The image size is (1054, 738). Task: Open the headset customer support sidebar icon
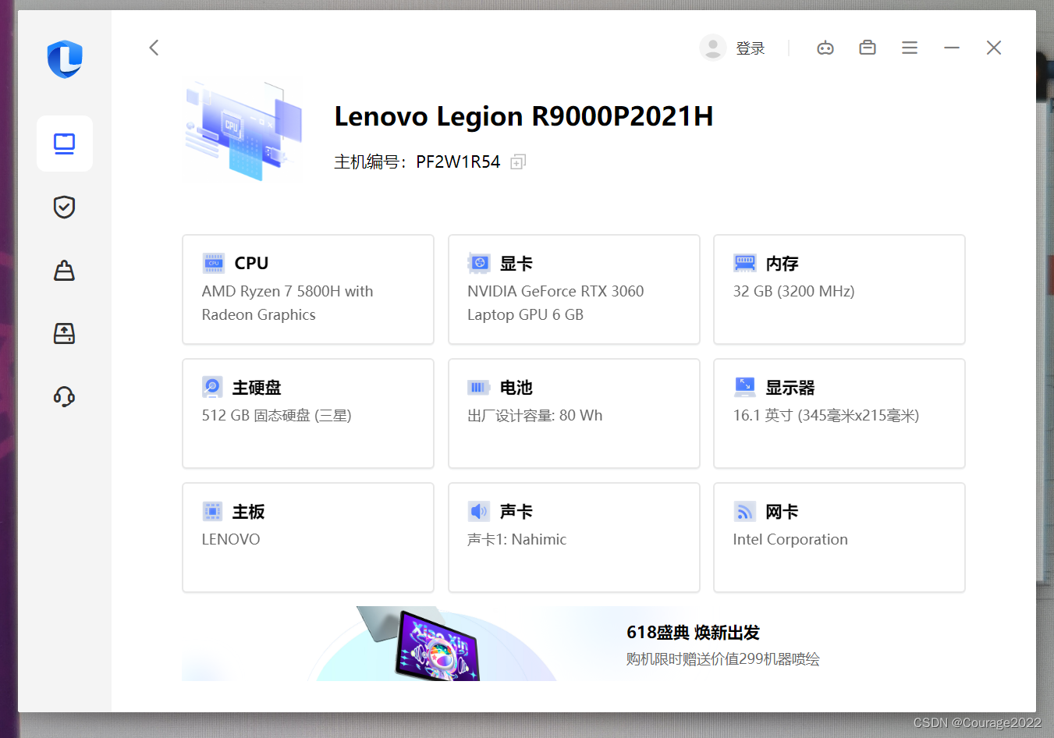64,397
